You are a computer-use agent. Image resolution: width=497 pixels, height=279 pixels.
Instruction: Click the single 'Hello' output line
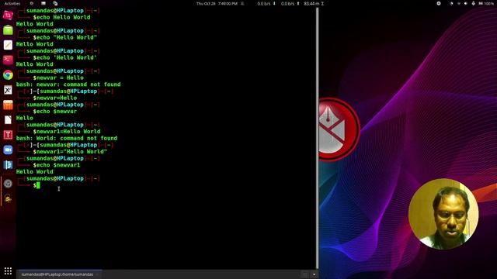pyautogui.click(x=25, y=118)
